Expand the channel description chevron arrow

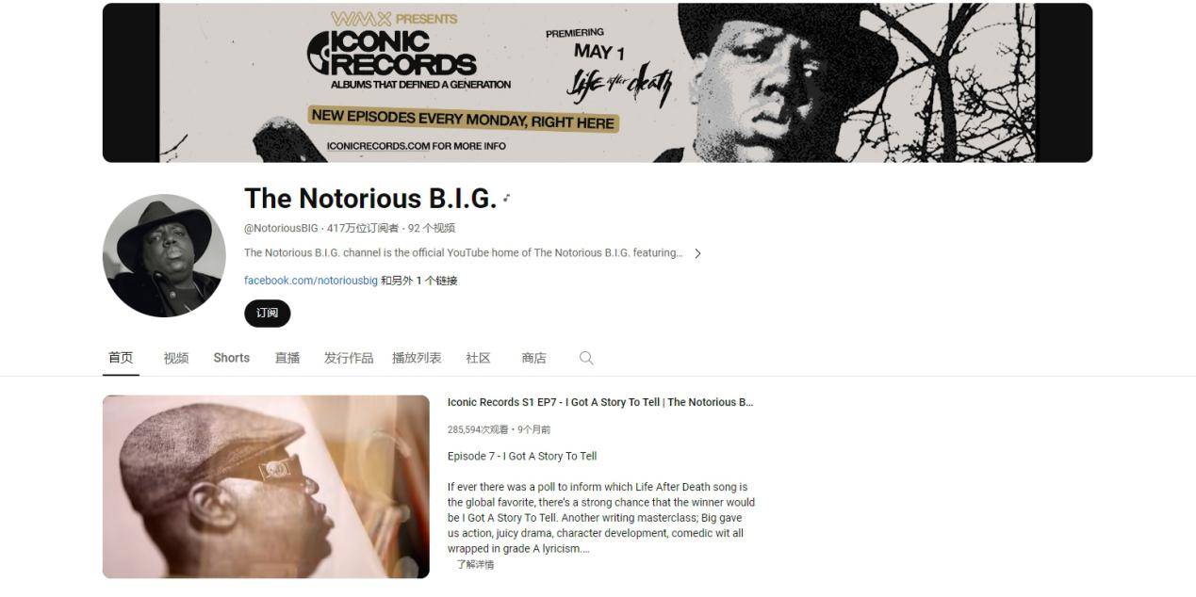(697, 253)
